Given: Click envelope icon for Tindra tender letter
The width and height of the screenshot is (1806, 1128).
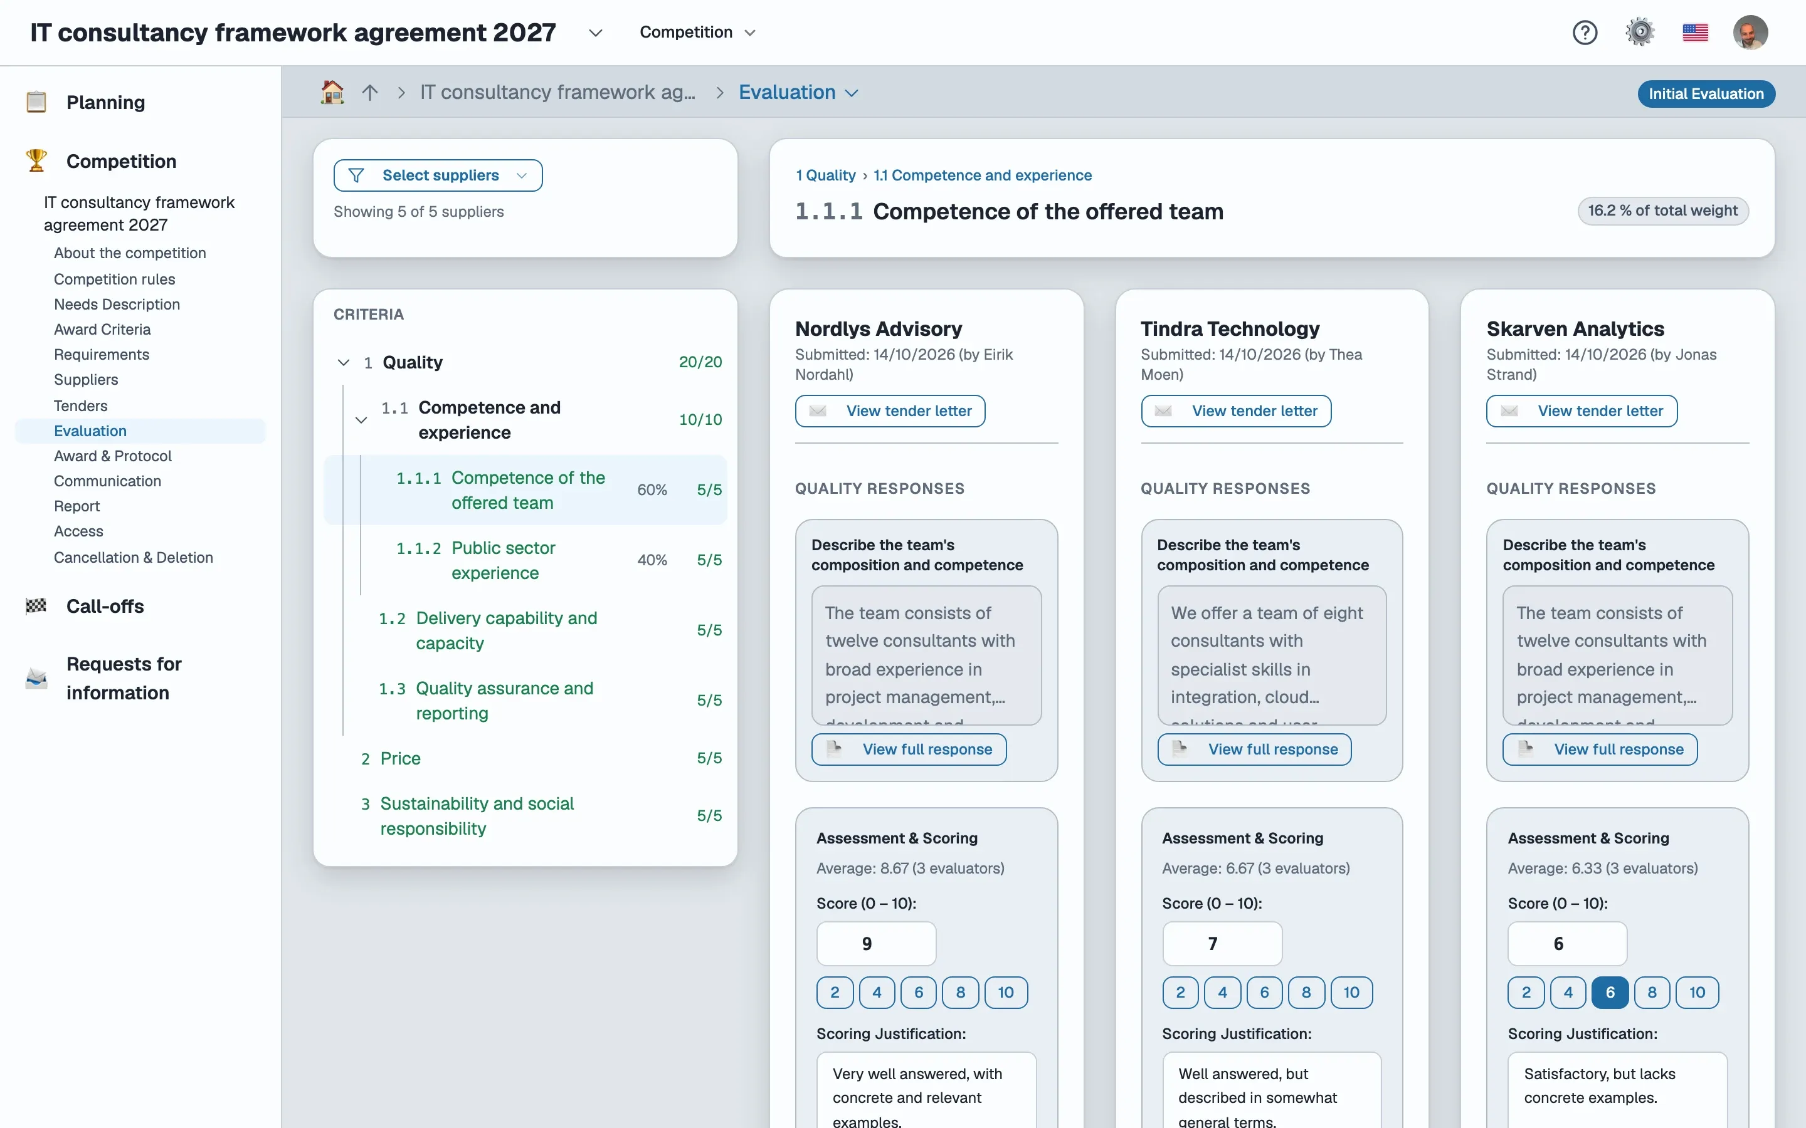Looking at the screenshot, I should coord(1163,411).
